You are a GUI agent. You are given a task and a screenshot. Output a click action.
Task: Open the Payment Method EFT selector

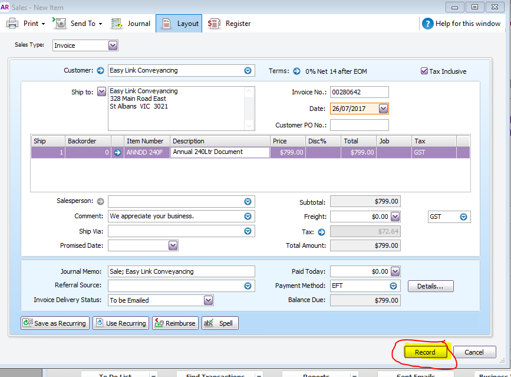click(x=393, y=286)
